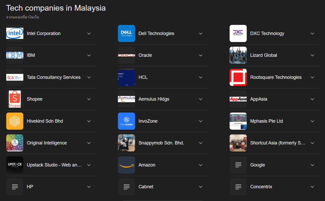Click the Original Intelligence thumbnail image
The image size is (325, 201).
(15, 143)
